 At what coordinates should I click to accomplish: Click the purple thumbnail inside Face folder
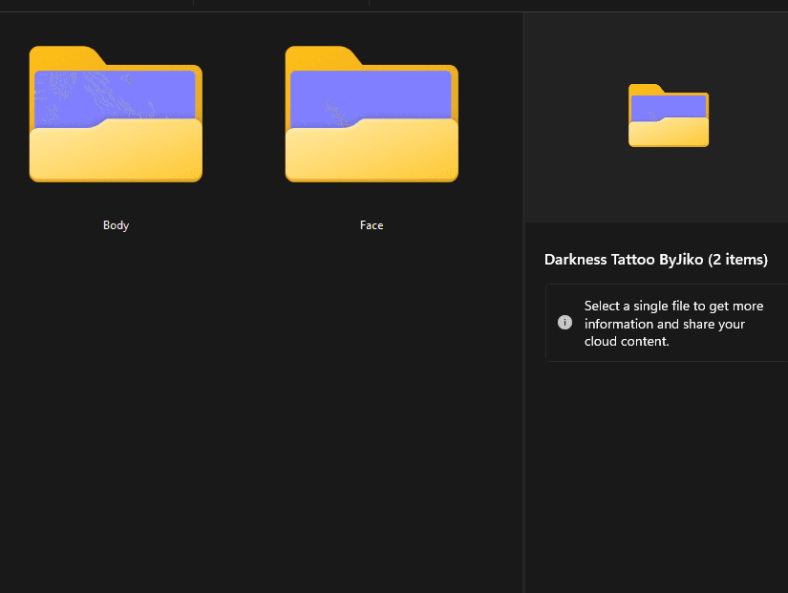coord(371,95)
